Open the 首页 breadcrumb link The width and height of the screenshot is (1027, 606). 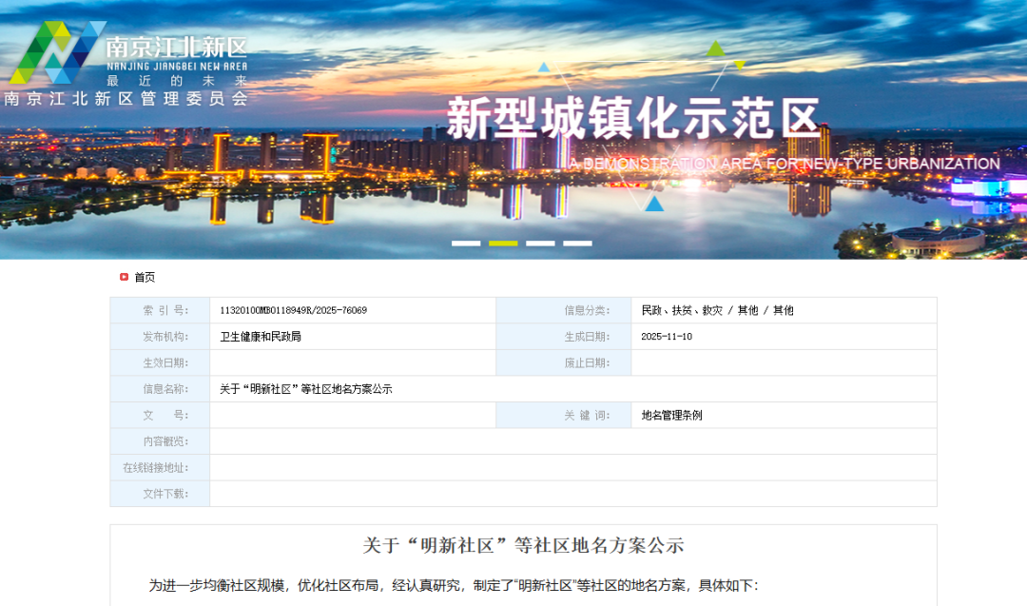[x=145, y=277]
